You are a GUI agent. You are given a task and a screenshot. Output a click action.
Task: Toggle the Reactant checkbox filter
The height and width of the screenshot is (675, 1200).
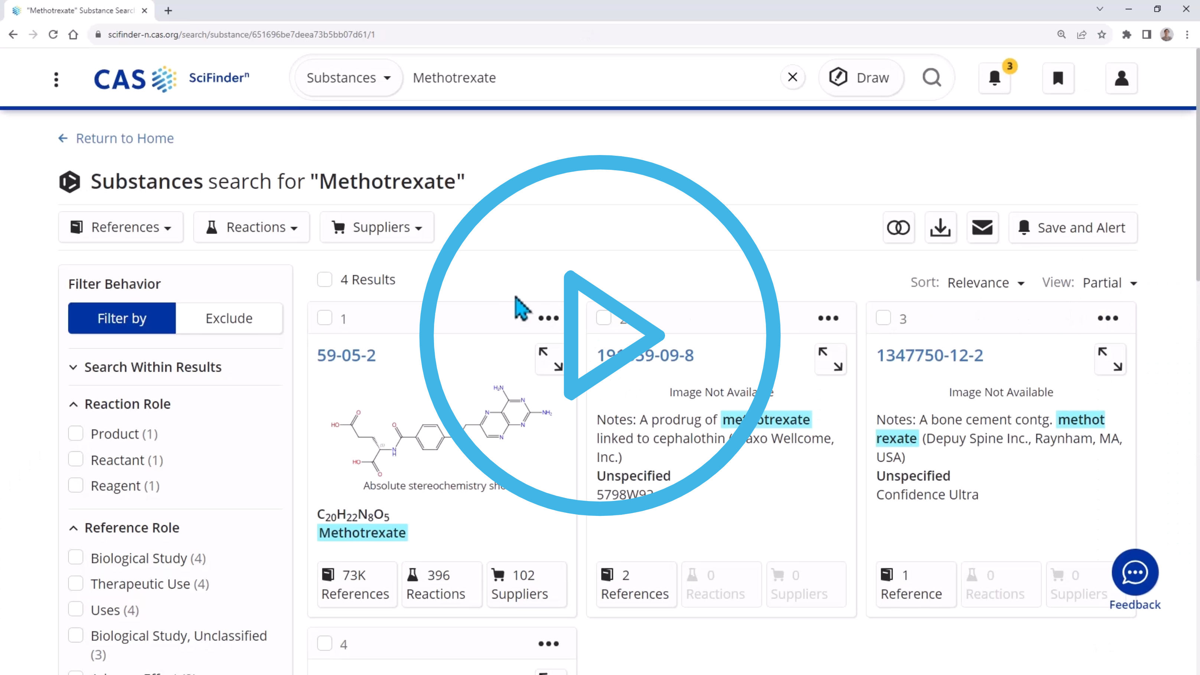[x=76, y=459]
